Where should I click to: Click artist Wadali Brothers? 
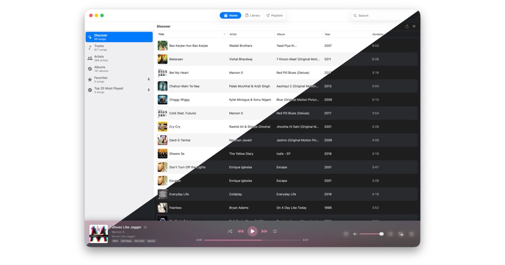[241, 45]
